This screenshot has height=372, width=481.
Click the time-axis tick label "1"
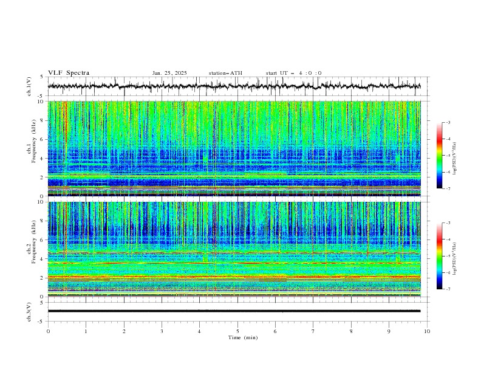[x=86, y=331]
